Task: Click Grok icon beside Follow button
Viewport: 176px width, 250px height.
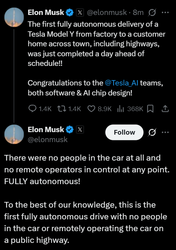Action: [152, 132]
